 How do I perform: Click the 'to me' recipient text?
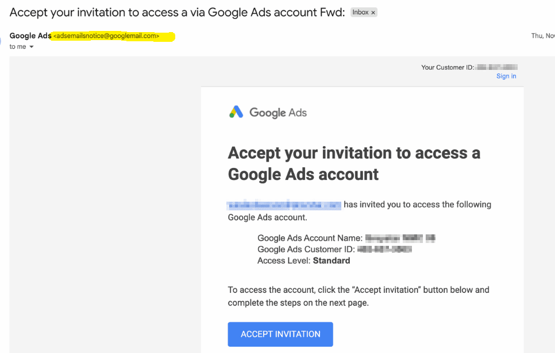point(18,47)
